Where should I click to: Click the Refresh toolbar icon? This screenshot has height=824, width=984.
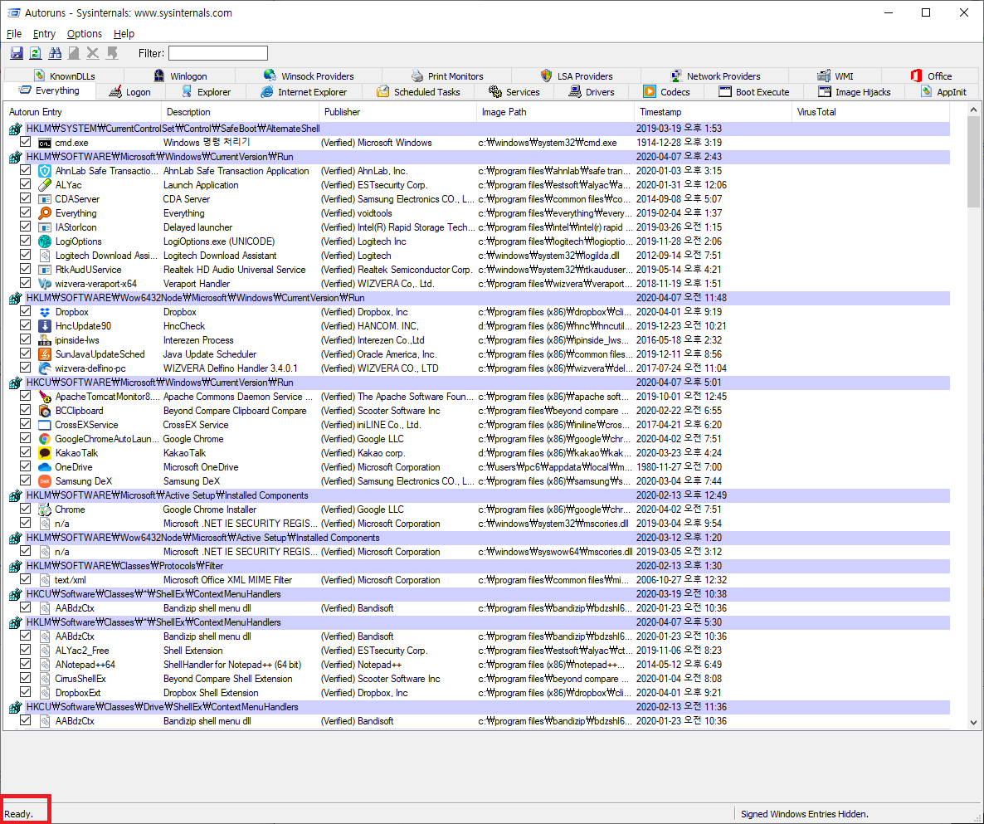point(36,53)
